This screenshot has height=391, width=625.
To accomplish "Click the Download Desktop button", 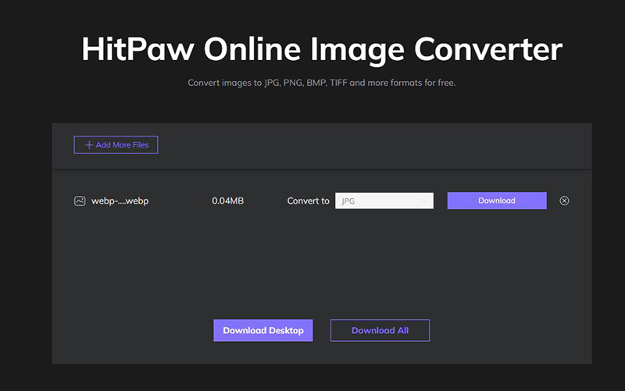I will tap(263, 330).
